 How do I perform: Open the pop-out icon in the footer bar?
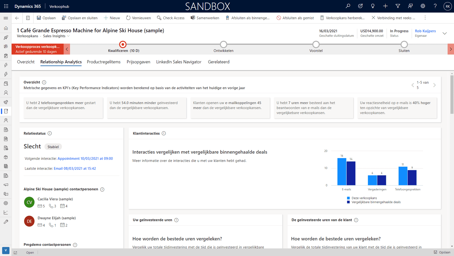[15, 252]
